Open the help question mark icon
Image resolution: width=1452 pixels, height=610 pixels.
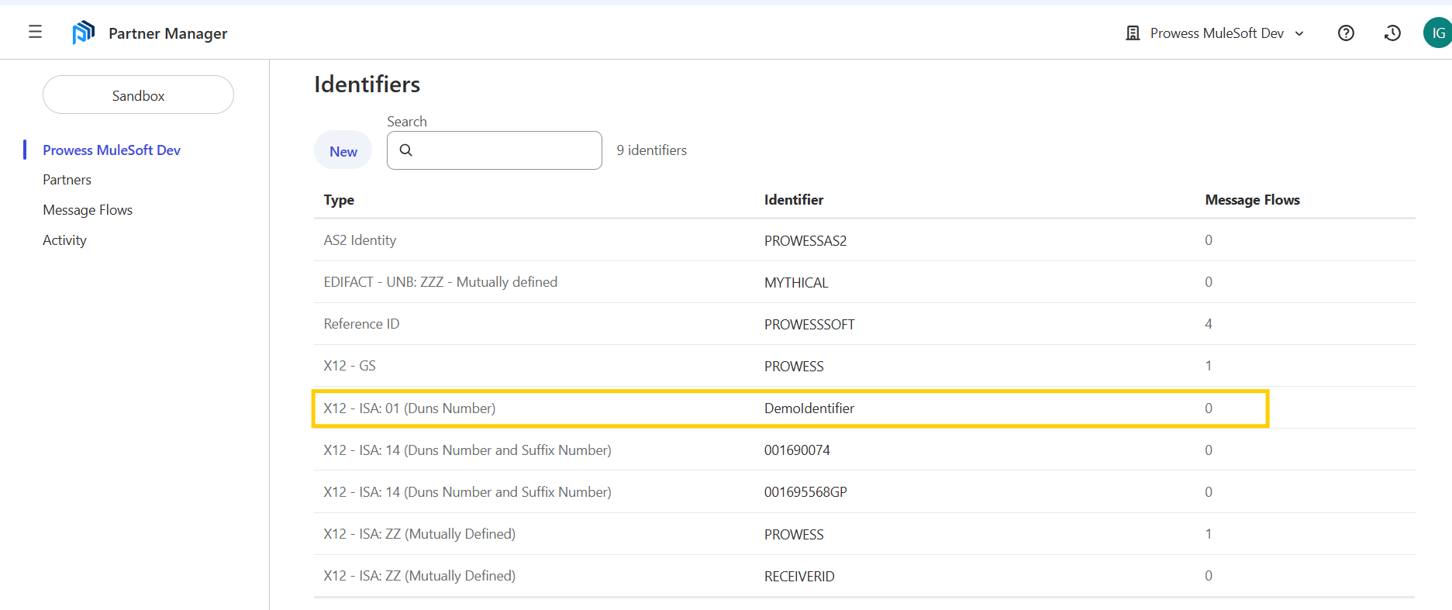coord(1346,33)
